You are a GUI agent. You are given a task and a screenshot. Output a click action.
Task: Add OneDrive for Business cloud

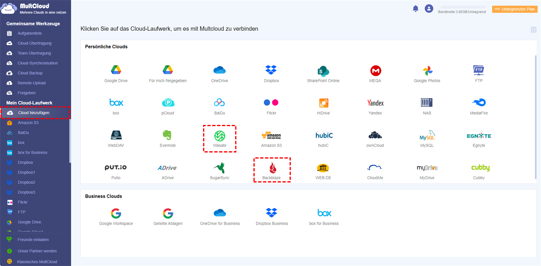pyautogui.click(x=220, y=213)
